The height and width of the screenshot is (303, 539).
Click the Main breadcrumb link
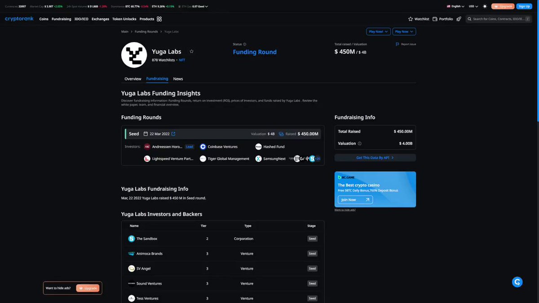point(125,31)
